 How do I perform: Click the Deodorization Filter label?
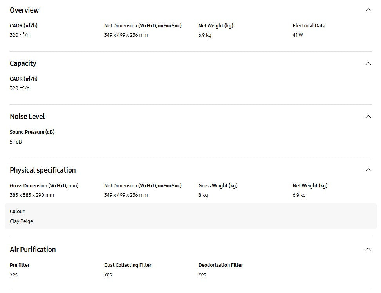click(x=220, y=265)
